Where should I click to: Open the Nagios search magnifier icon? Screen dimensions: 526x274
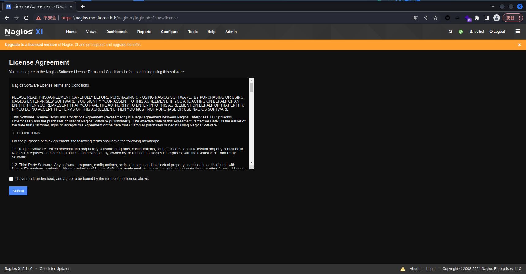tap(451, 32)
